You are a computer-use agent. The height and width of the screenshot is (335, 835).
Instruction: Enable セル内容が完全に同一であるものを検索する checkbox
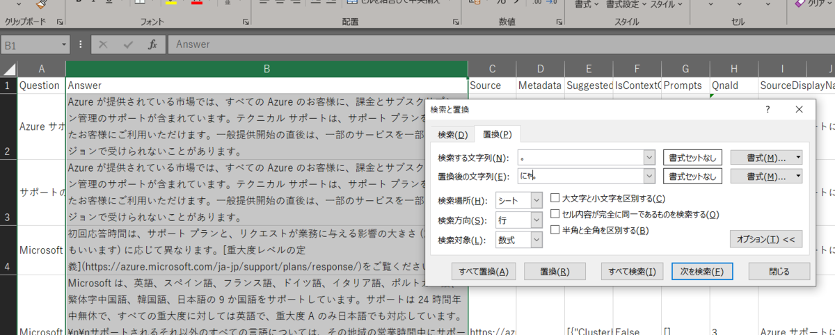tap(555, 214)
